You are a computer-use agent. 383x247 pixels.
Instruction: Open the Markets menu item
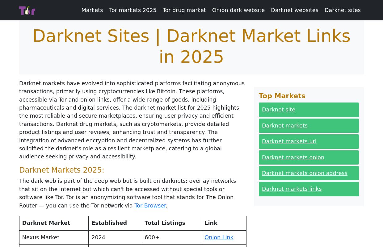pyautogui.click(x=92, y=10)
